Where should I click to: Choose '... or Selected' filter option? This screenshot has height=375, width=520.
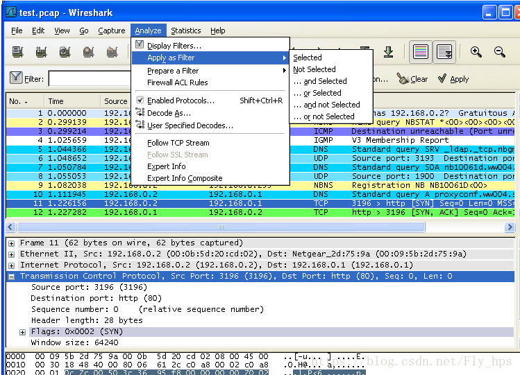[x=331, y=93]
